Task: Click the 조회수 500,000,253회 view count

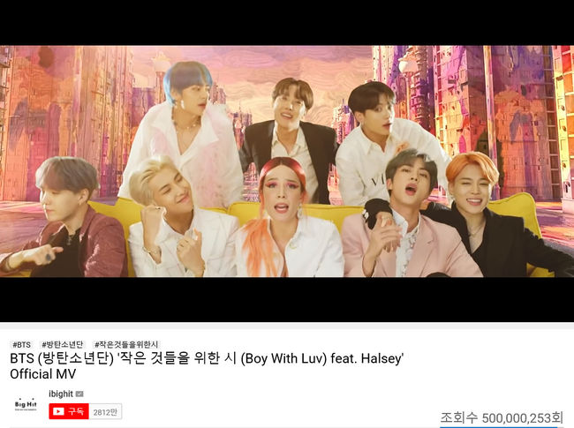Action: point(502,417)
